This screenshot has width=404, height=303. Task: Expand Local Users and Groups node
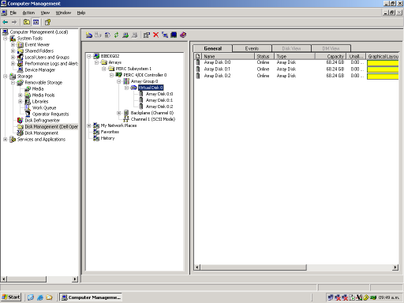(x=13, y=58)
